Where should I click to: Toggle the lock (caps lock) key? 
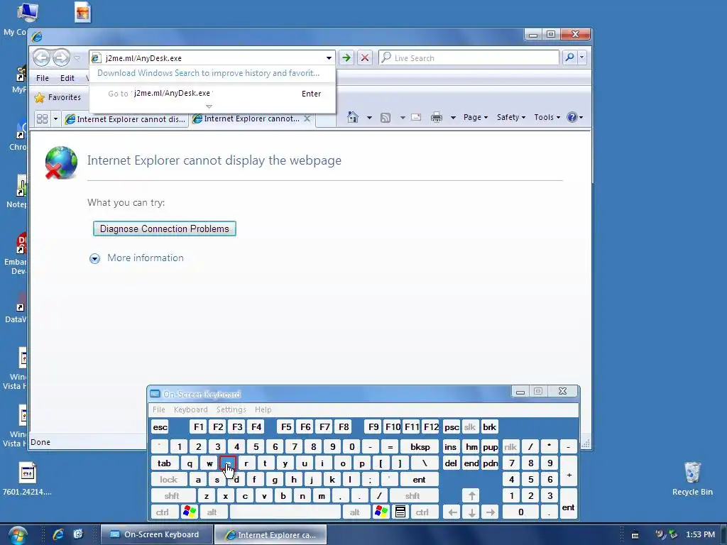tap(169, 480)
